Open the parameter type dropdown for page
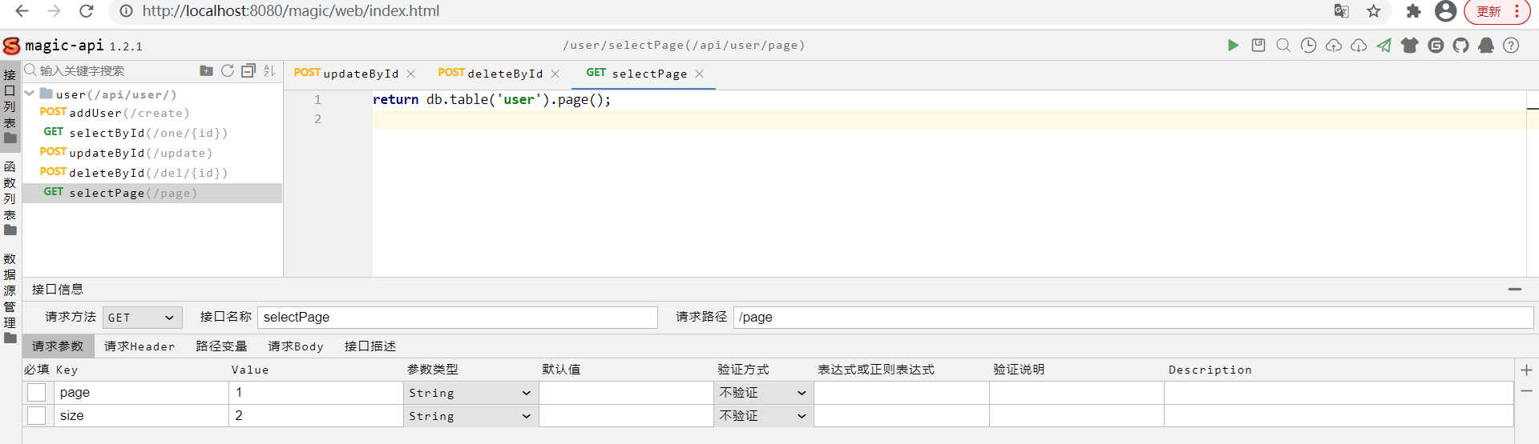Screen dimensions: 1539x444 pos(470,393)
